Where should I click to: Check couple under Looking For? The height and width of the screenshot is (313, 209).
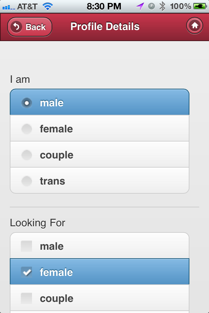point(100,298)
